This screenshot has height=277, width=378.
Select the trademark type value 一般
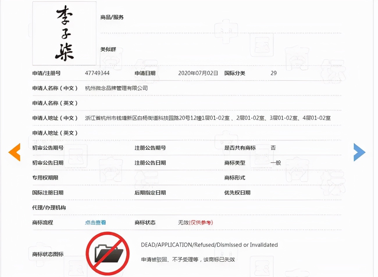276,163
